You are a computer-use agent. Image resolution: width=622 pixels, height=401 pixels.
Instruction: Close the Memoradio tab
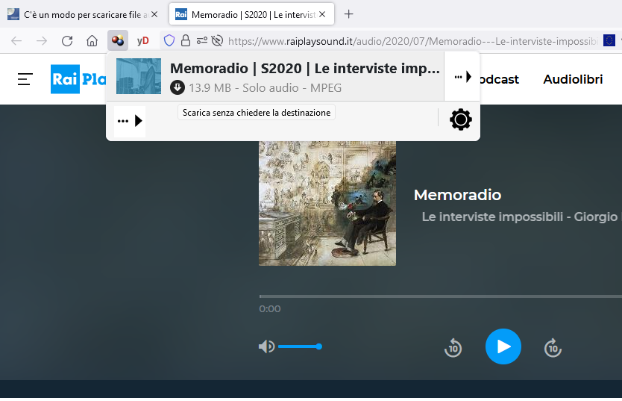(x=322, y=14)
